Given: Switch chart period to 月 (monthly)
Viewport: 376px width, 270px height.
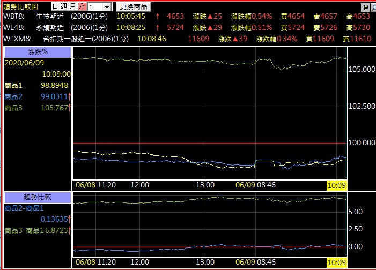Looking at the screenshot, I should click(73, 6).
